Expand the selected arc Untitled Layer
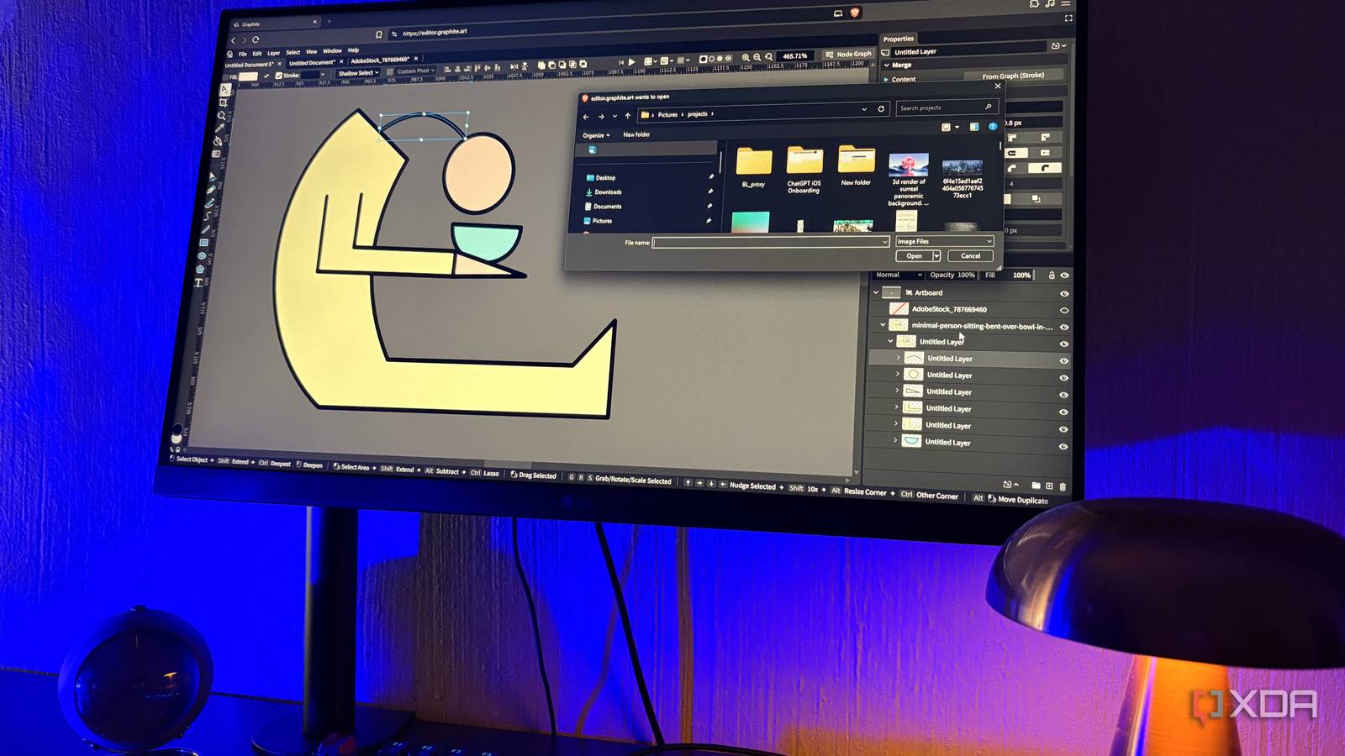 tap(898, 357)
